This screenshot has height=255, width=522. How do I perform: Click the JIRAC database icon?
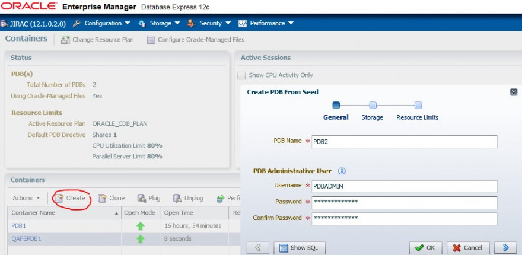(4, 24)
